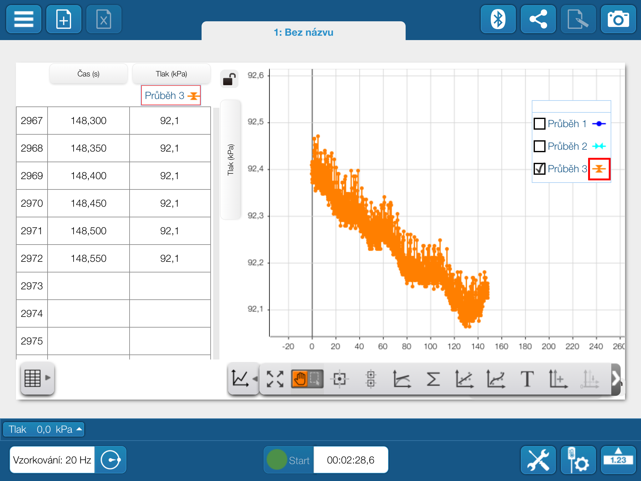Check the Průběh 2 run checkbox

click(x=540, y=146)
